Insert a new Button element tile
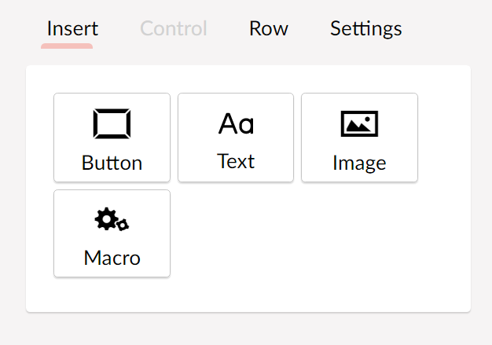492x345 pixels. click(112, 138)
